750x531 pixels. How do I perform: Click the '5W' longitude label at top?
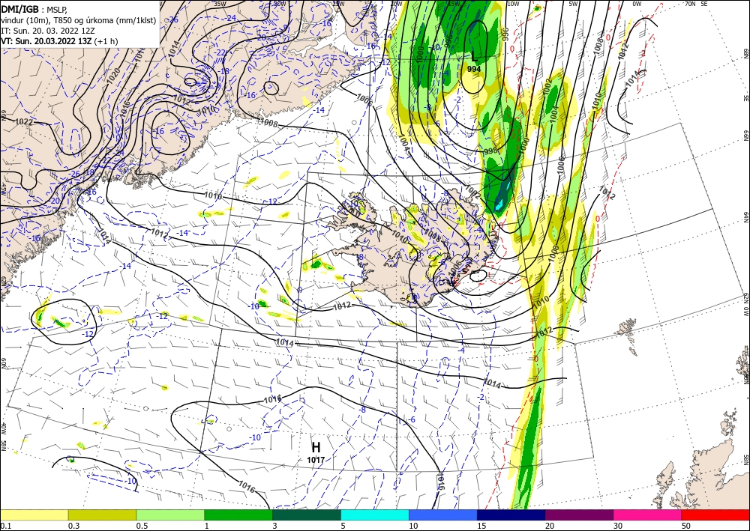pyautogui.click(x=573, y=4)
